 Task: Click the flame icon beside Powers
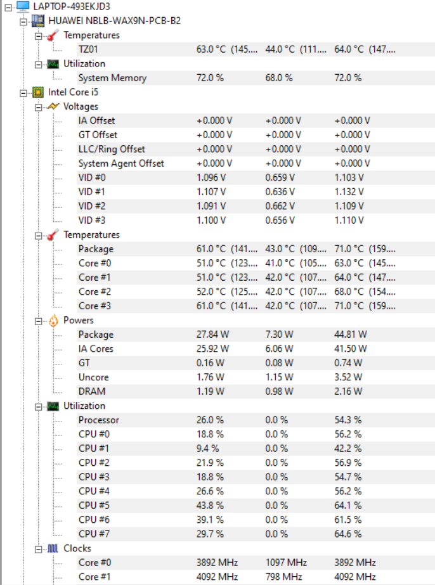53,321
